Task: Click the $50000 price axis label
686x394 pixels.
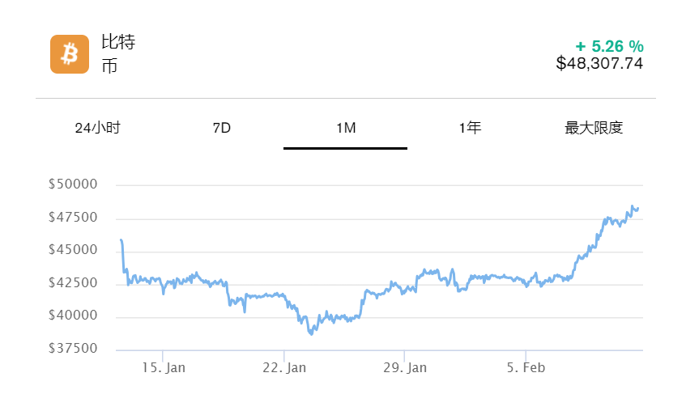Action: [x=73, y=184]
